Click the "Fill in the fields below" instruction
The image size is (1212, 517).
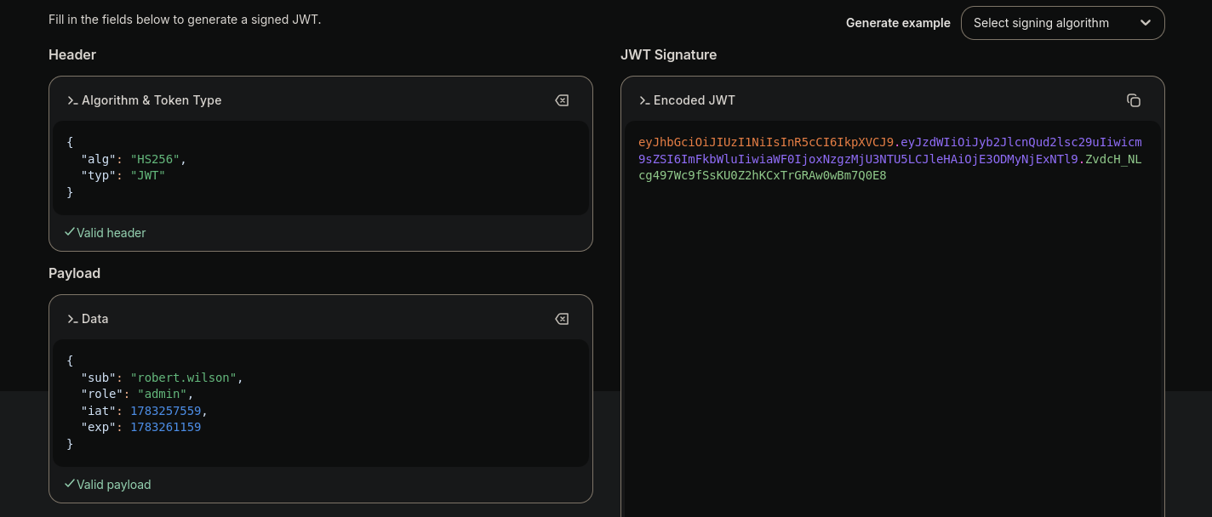(x=185, y=19)
